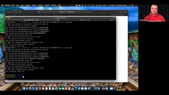
Task: Click the terminal cursor on the last prompt
Action: coord(24,77)
